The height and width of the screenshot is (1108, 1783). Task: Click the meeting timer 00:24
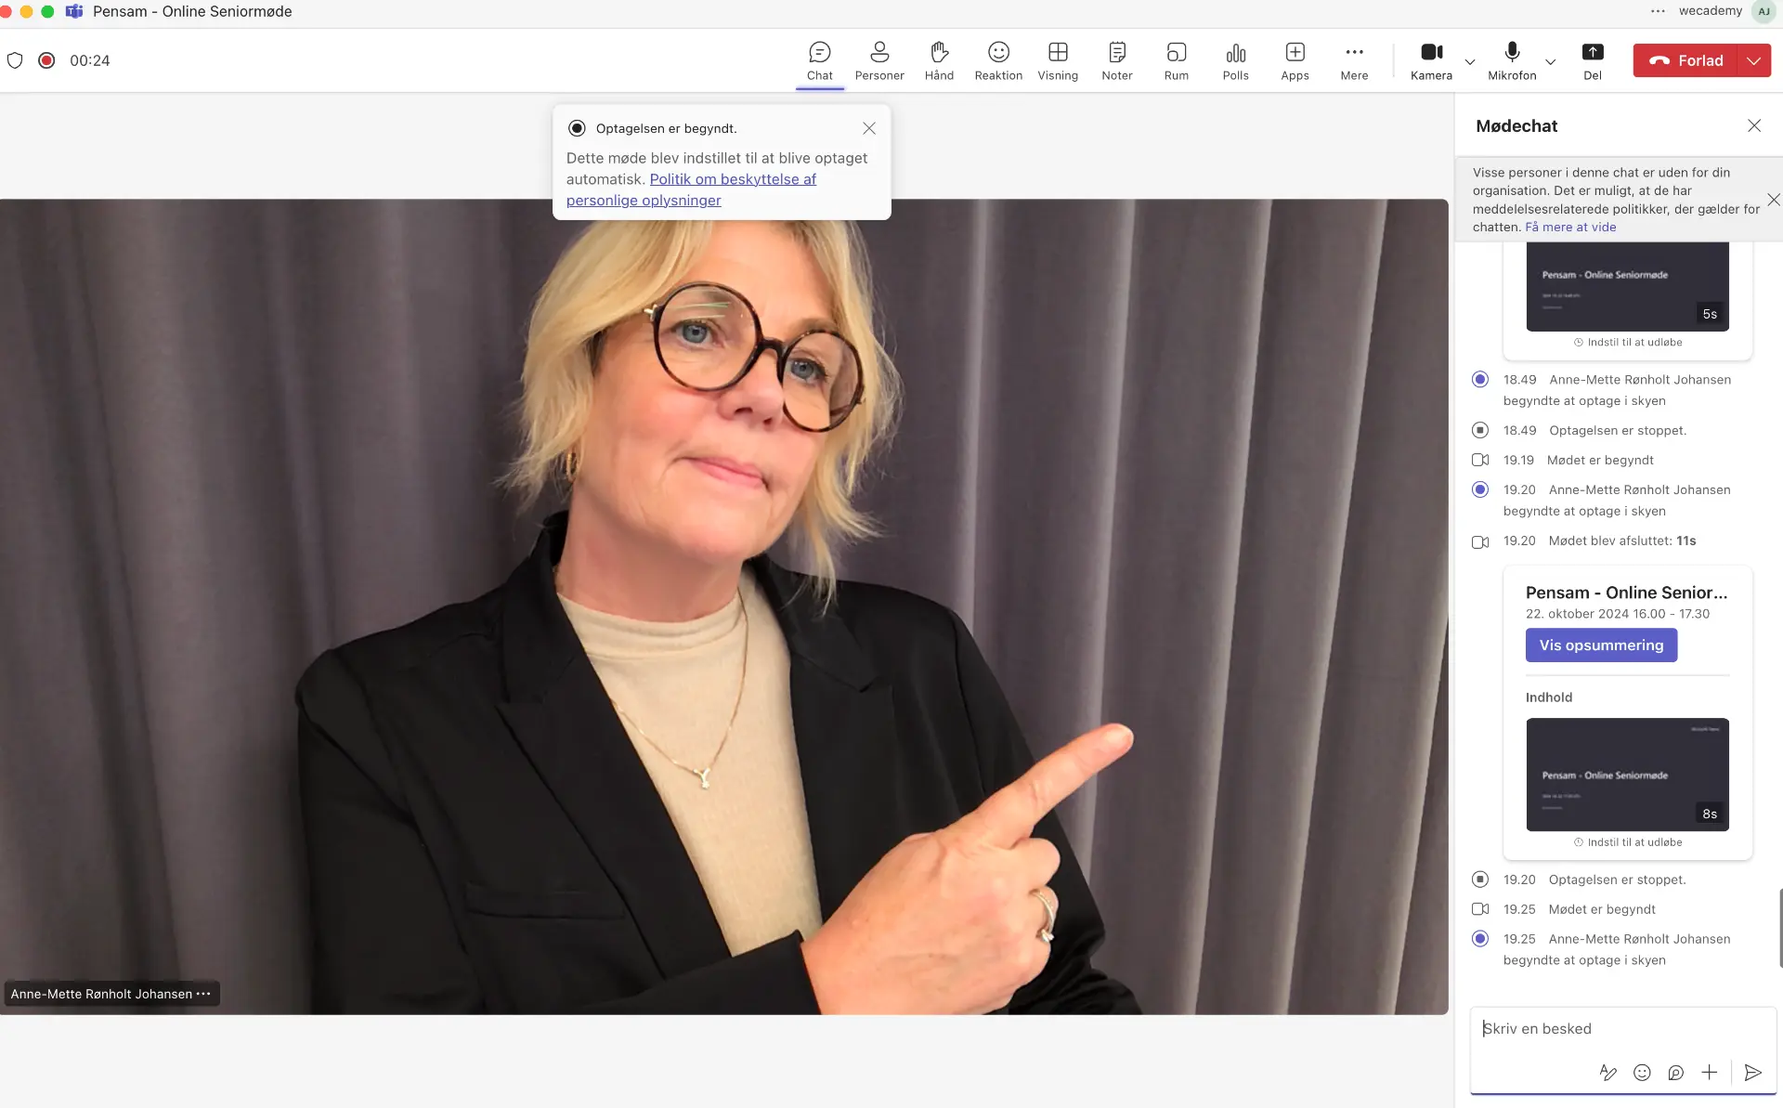(90, 60)
